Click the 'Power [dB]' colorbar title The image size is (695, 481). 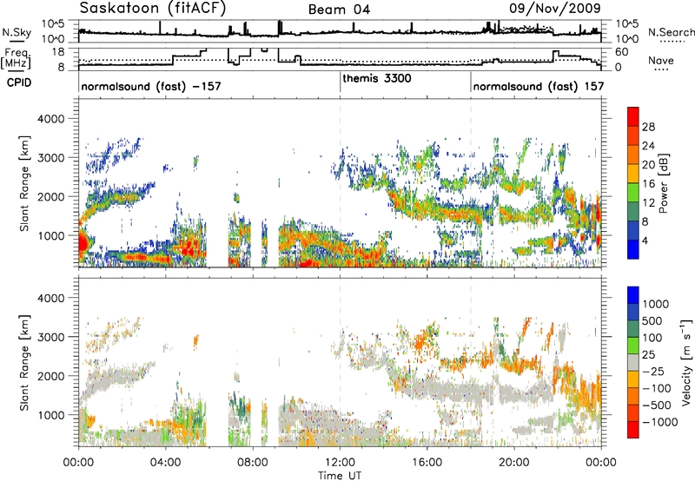point(663,183)
